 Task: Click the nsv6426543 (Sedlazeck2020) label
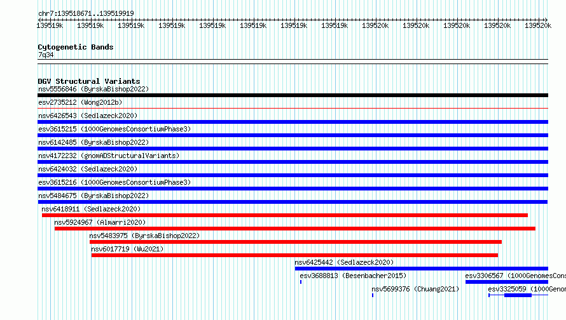pos(88,116)
